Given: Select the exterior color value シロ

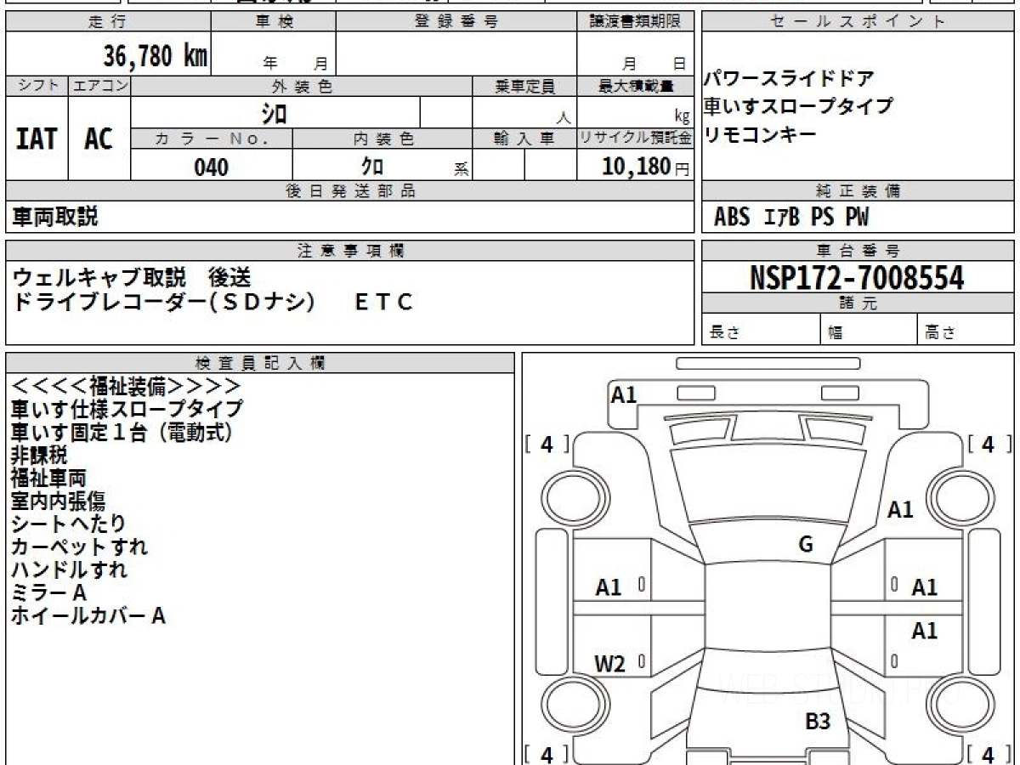Looking at the screenshot, I should (274, 112).
